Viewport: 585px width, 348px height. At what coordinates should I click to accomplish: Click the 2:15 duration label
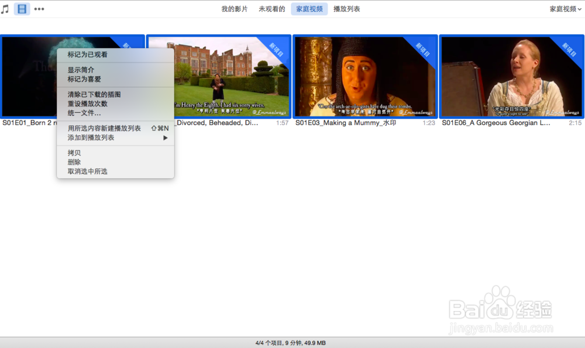coord(575,123)
